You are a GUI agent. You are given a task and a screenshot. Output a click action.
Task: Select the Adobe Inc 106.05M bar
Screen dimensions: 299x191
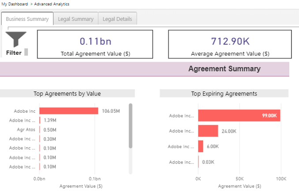point(68,111)
